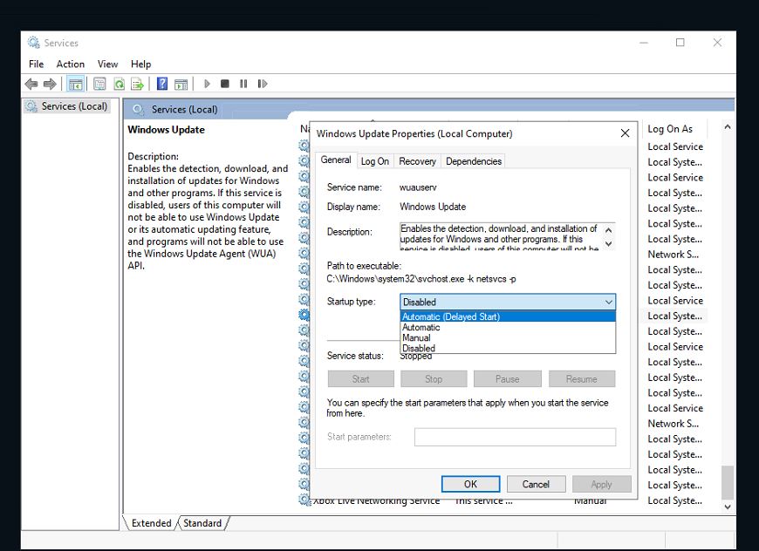Screen dimensions: 759x551
Task: Click the Services gear icon in title bar
Action: click(33, 43)
